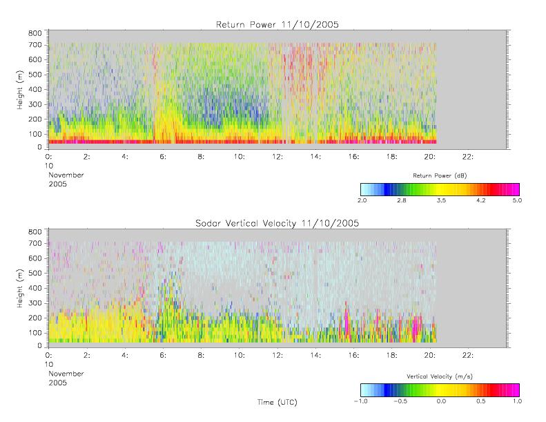Click '2005' year label under Vertical Velocity plot
This screenshot has width=546, height=422.
[57, 383]
